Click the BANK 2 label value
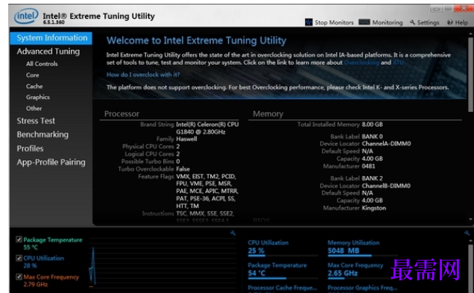The height and width of the screenshot is (293, 474). (x=372, y=178)
